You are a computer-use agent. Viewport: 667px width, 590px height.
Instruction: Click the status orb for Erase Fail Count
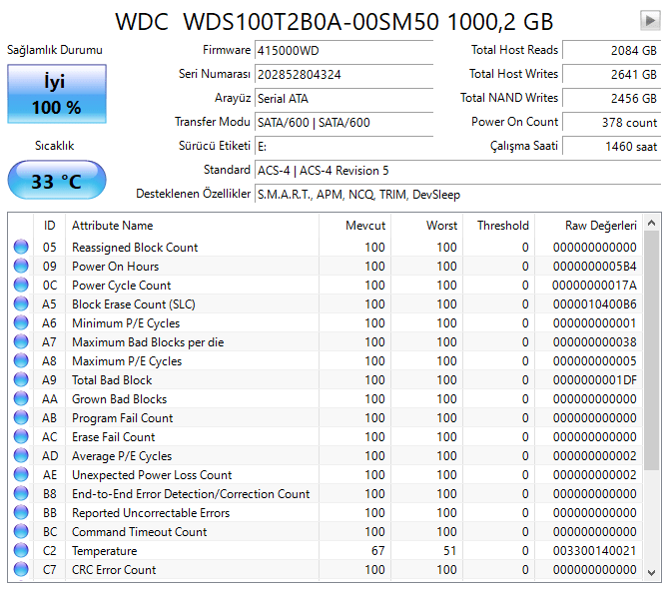[x=21, y=436]
